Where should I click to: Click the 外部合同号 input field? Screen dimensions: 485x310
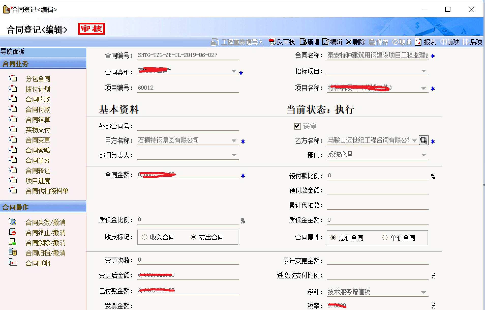point(188,126)
